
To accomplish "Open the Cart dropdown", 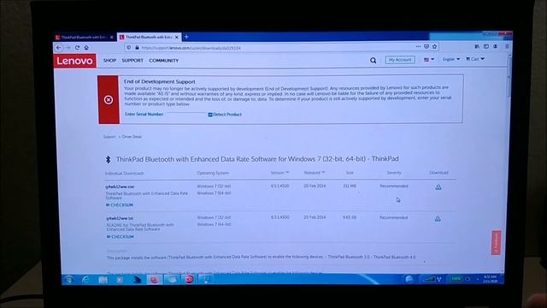I will tap(475, 59).
